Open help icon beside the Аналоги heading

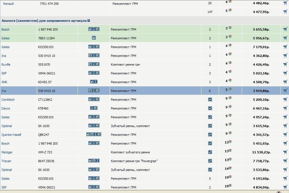89,21
